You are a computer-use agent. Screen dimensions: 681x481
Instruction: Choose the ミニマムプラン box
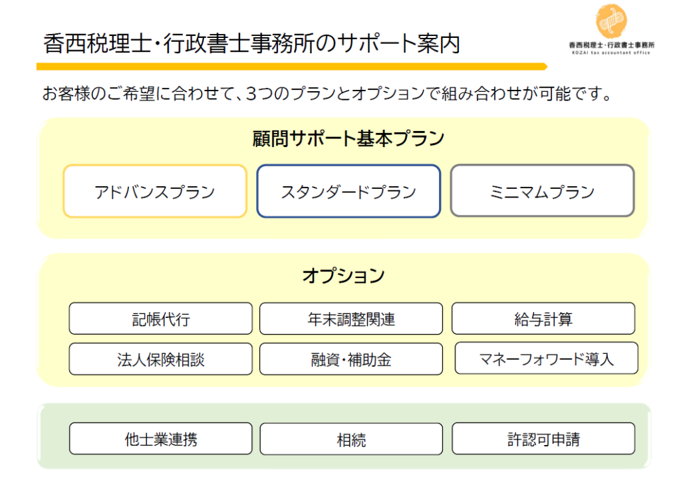[x=543, y=190]
